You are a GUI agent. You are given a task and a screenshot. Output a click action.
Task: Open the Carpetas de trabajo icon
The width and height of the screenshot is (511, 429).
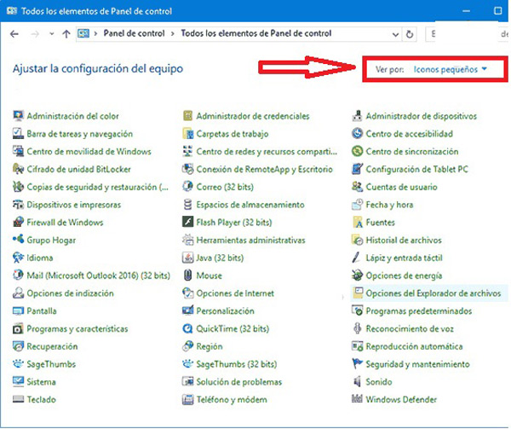187,133
